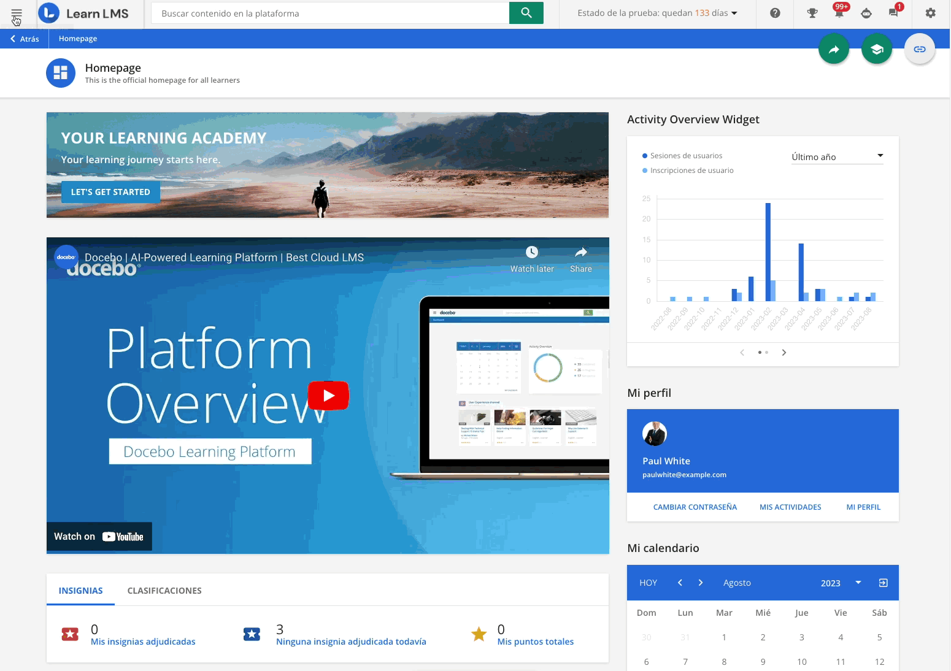Click the Homepage breadcrumb
951x671 pixels.
[x=78, y=39]
